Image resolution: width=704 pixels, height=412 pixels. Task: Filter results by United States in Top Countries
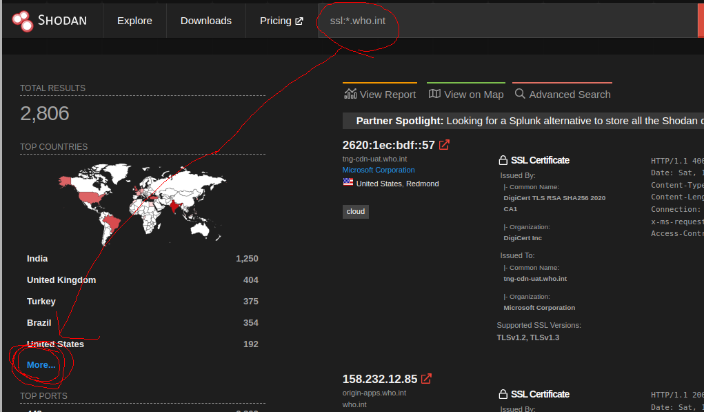point(55,344)
